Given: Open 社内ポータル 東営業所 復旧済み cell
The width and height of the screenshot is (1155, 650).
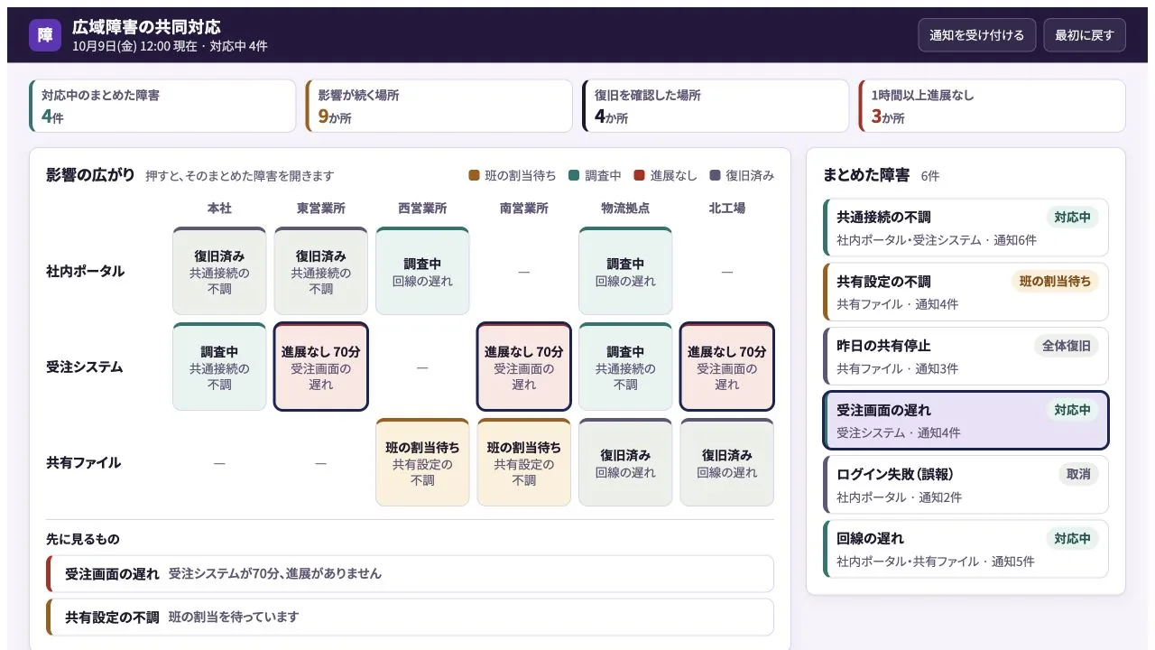Looking at the screenshot, I should 321,271.
